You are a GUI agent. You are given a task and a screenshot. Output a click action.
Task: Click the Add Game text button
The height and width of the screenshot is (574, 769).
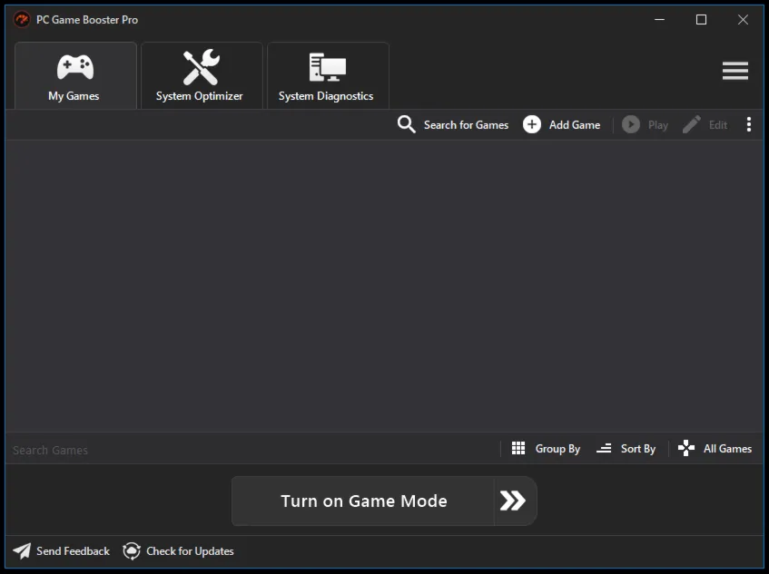click(x=575, y=125)
